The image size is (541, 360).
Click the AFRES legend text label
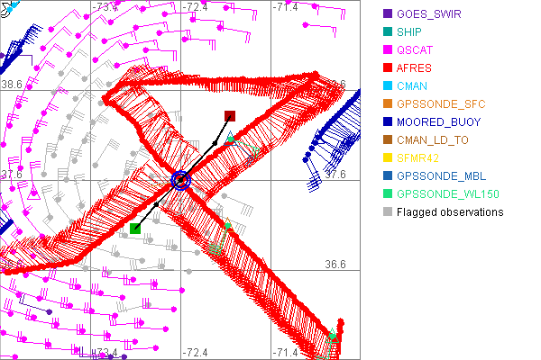[415, 68]
